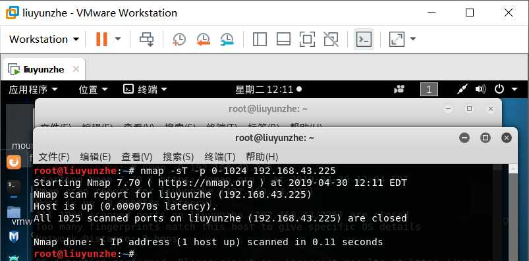The height and width of the screenshot is (261, 529).
Task: Maximize the background terminal window
Action: [469, 109]
